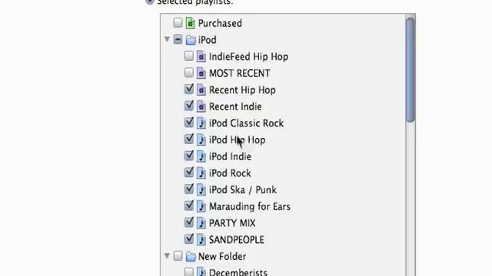Uncheck the Recent Indie checkbox
The image size is (492, 276).
[x=189, y=106]
